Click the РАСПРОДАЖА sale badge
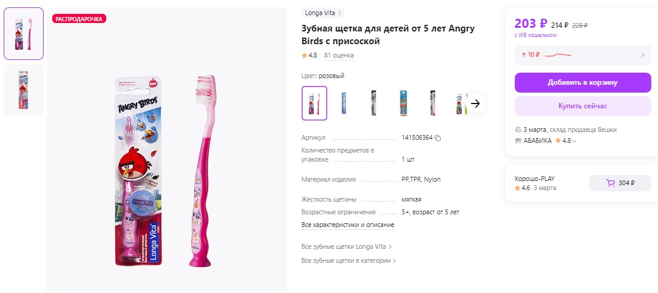 pyautogui.click(x=79, y=19)
